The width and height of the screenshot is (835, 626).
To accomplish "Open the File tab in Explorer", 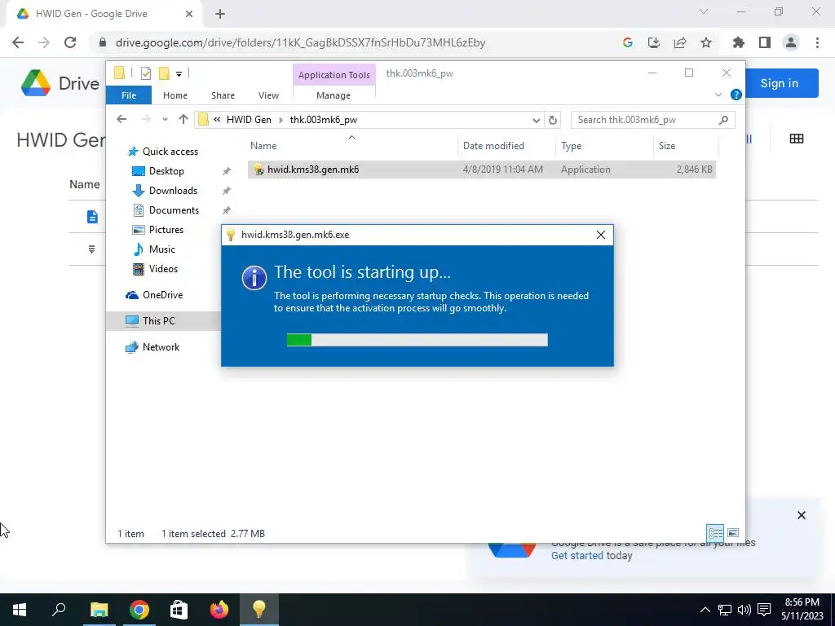I will [x=129, y=95].
